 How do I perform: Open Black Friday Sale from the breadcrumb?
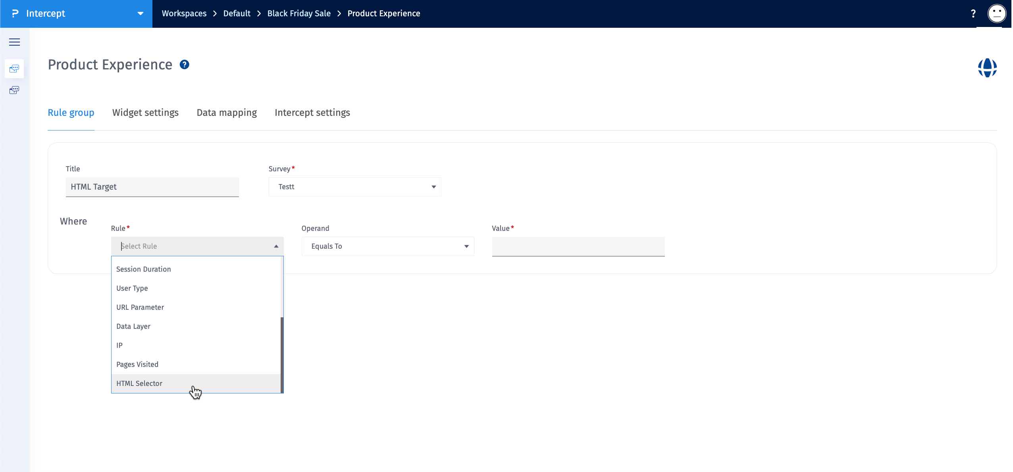coord(299,13)
